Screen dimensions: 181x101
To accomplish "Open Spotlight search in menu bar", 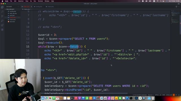I will tap(161, 1).
